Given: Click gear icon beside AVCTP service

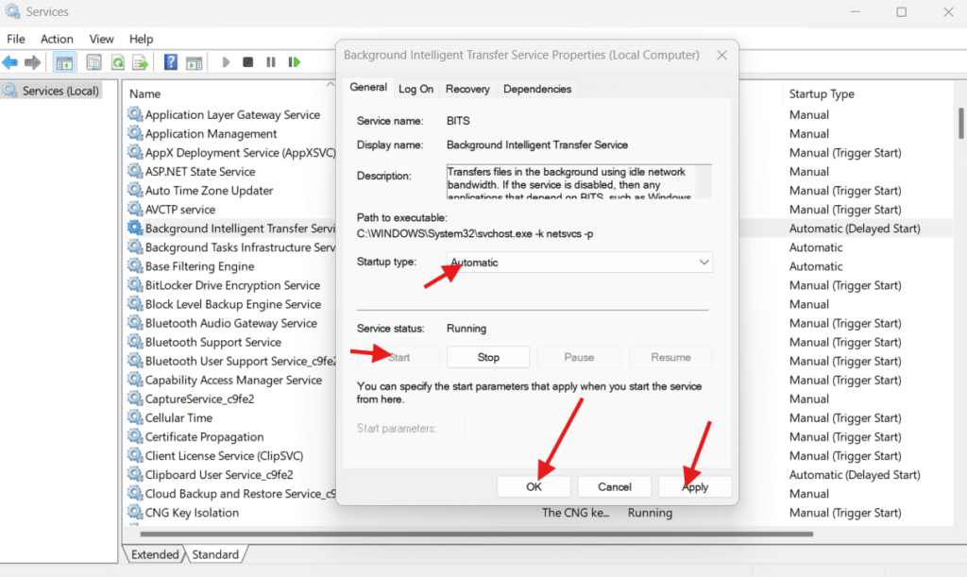Looking at the screenshot, I should (135, 209).
